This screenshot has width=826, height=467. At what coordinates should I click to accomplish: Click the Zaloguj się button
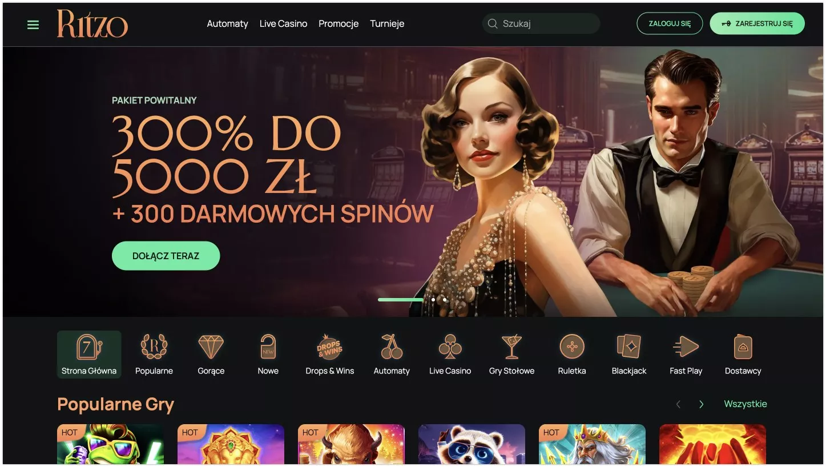[x=670, y=24]
